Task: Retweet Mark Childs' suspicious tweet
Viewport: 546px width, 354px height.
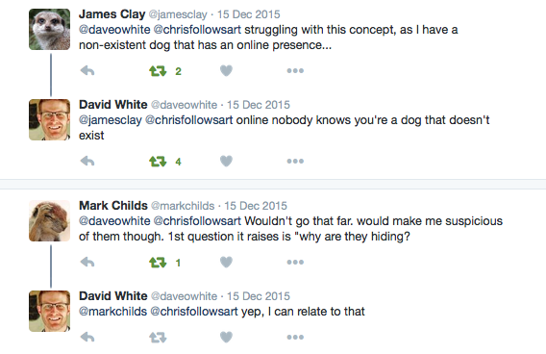Action: [158, 262]
